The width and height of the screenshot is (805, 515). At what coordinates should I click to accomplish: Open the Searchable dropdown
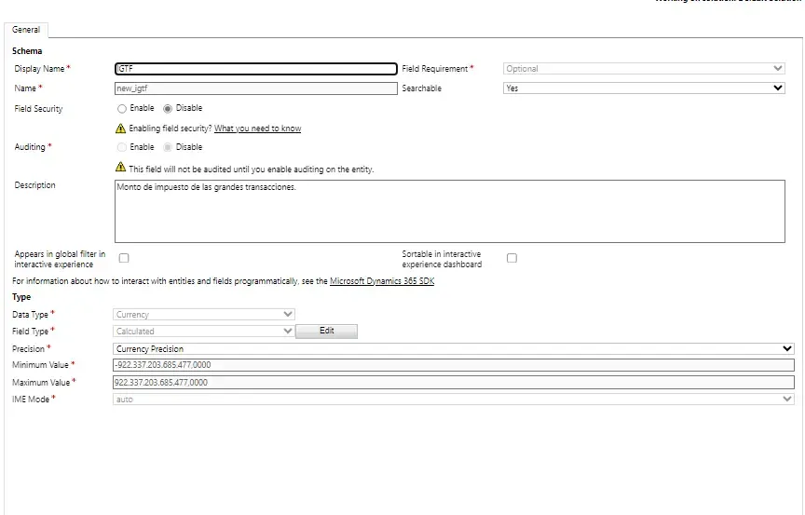[x=644, y=88]
